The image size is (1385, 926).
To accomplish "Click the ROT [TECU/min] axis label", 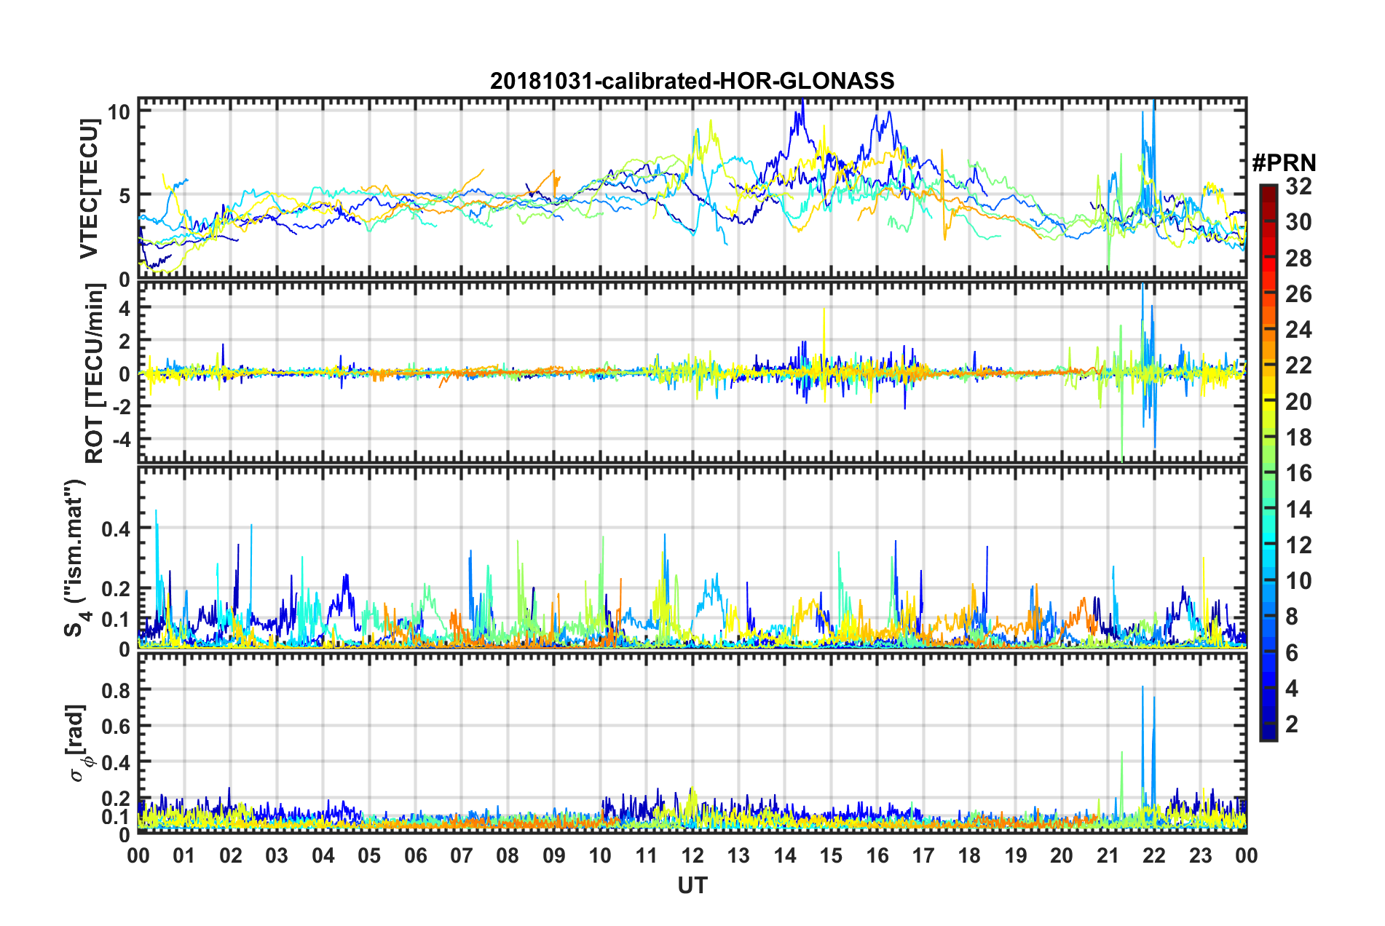I will tap(94, 373).
